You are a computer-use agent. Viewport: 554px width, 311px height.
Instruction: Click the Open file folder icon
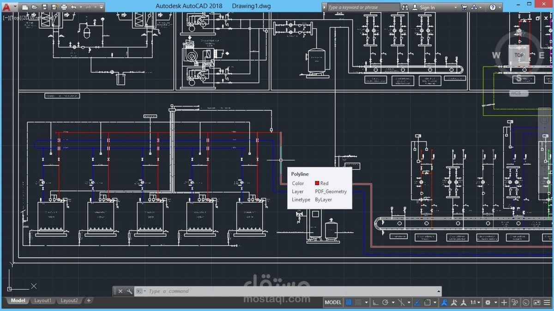coord(35,7)
